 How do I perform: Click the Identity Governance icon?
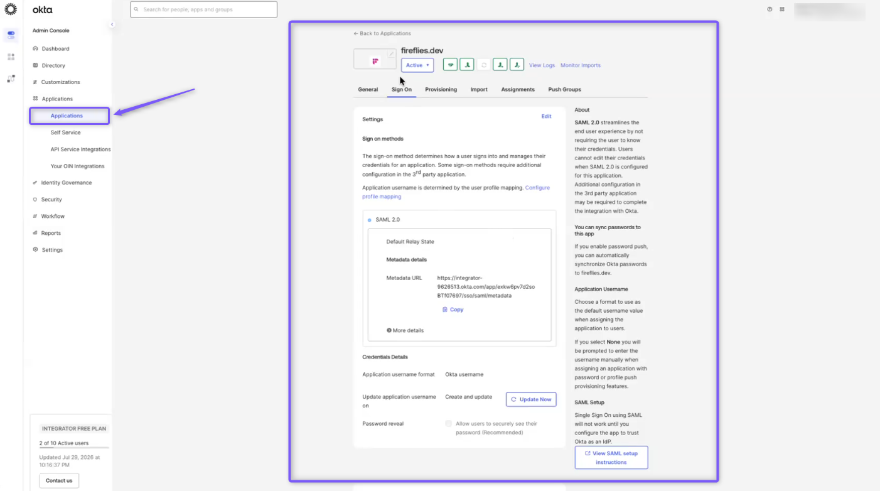coord(35,183)
